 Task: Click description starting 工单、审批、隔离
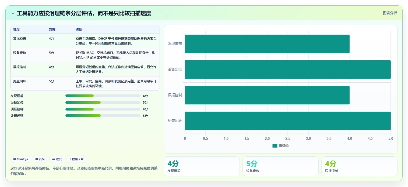(x=116, y=83)
